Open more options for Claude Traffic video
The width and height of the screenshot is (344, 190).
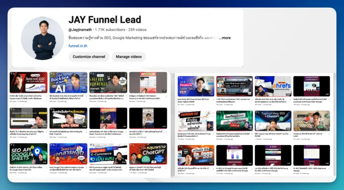[46, 96]
